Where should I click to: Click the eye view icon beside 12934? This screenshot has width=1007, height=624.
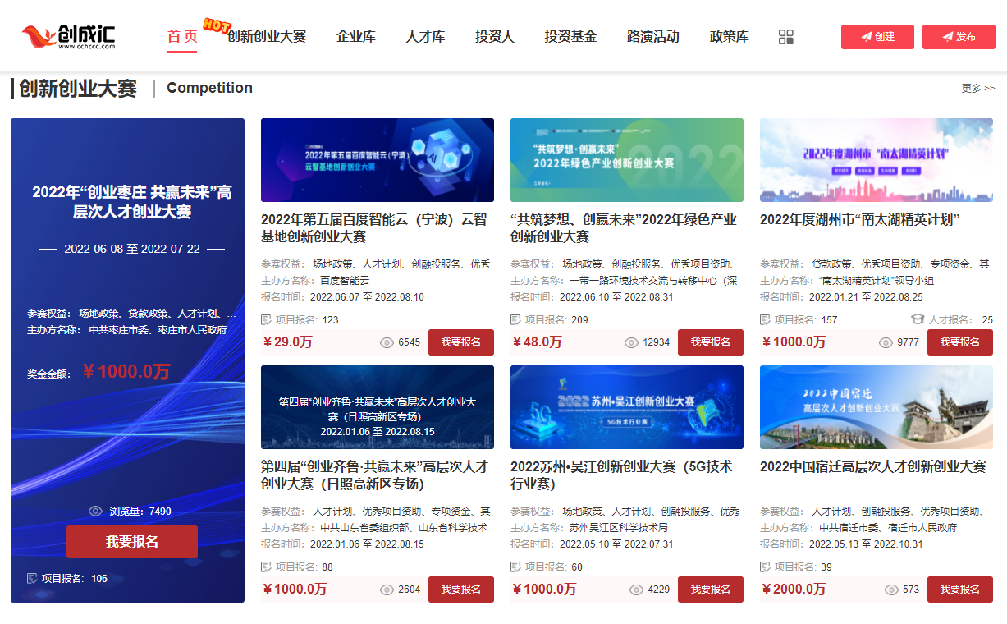[631, 342]
